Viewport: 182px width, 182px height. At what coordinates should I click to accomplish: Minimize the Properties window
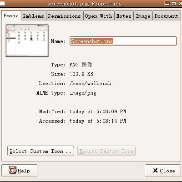(167, 3)
